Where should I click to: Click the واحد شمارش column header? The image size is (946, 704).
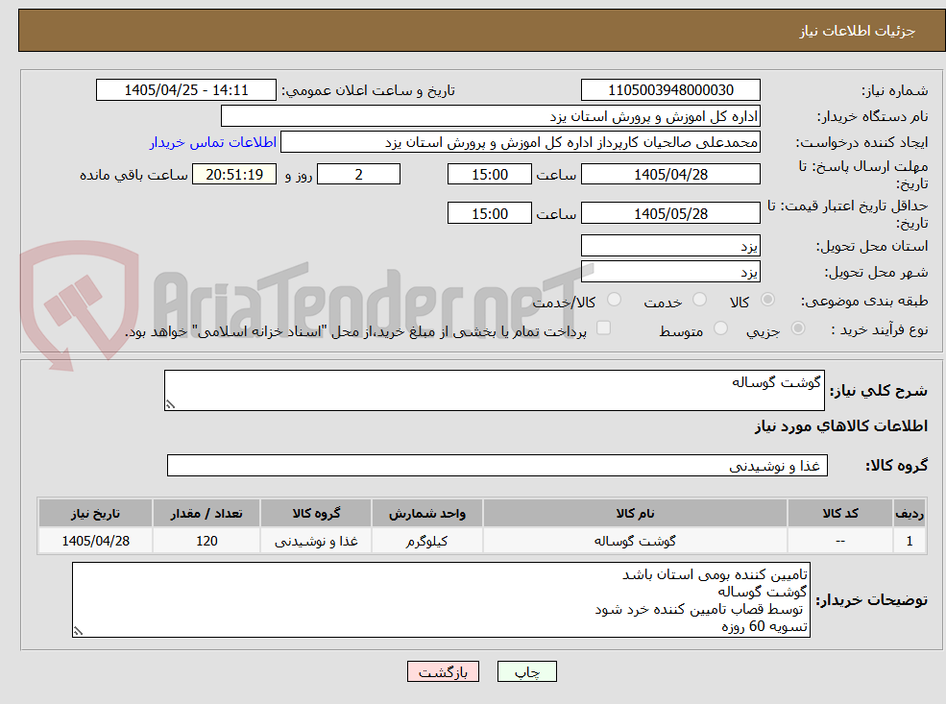(426, 514)
